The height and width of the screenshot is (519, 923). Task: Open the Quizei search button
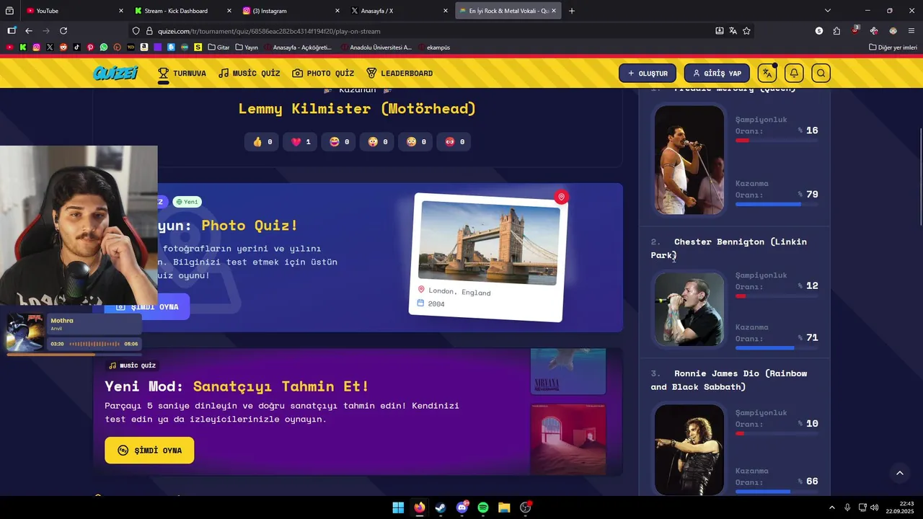click(821, 74)
